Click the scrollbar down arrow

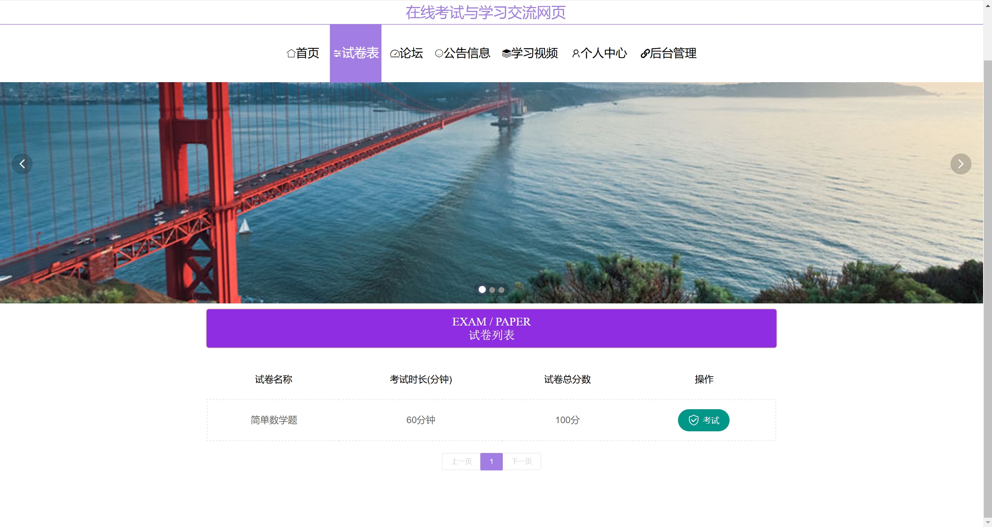tap(987, 522)
